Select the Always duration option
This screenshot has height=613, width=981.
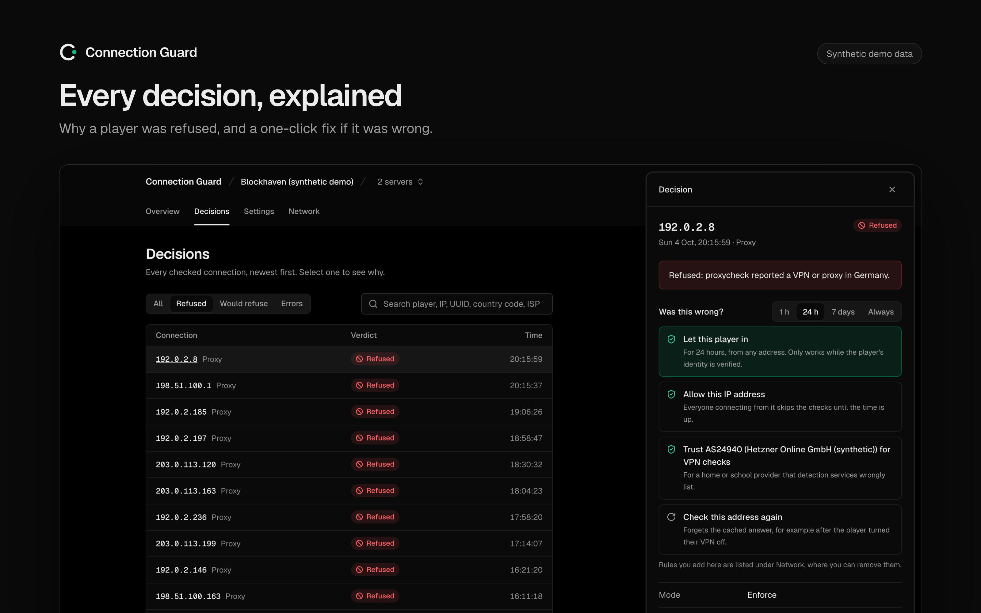(x=880, y=312)
